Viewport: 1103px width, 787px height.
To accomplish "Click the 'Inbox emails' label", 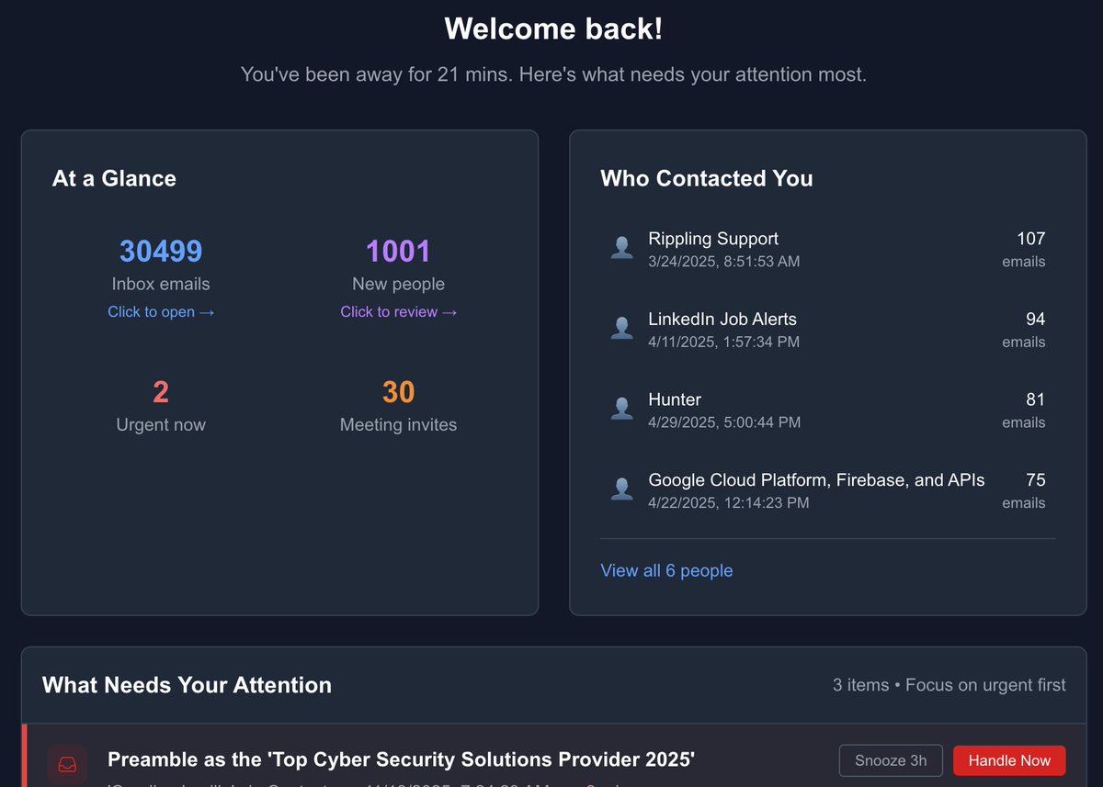I will point(161,284).
